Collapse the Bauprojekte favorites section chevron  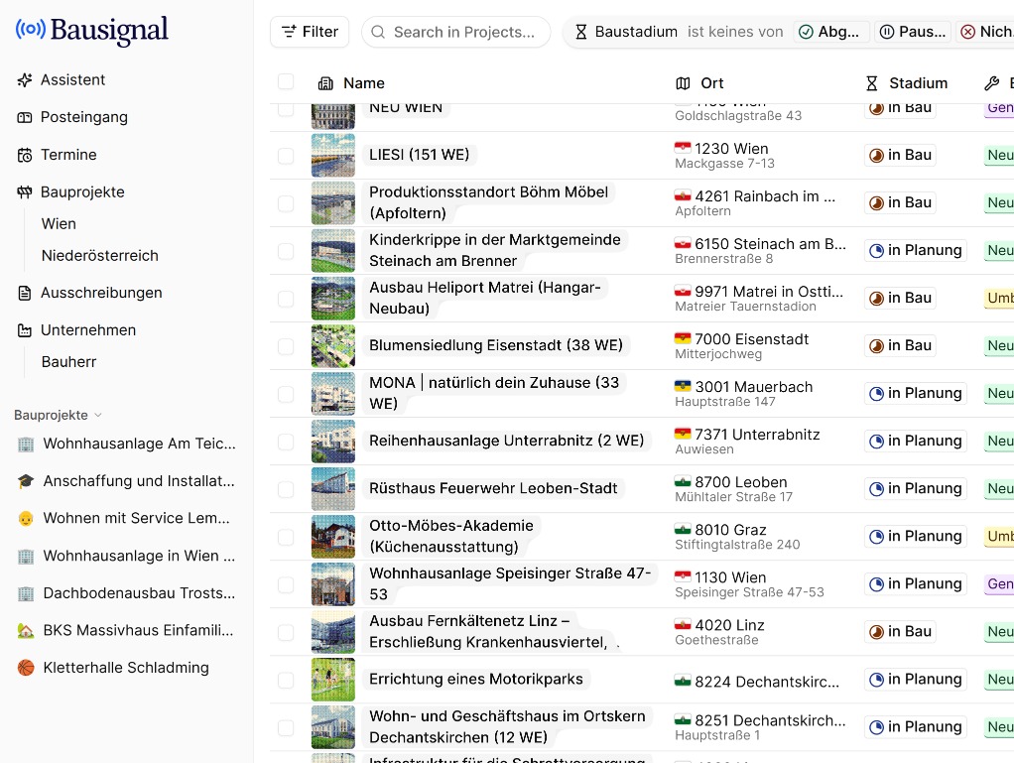[x=98, y=415]
